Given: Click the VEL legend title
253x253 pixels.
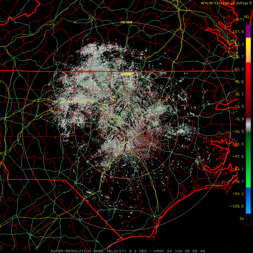Looking at the screenshot, I should (247, 17).
